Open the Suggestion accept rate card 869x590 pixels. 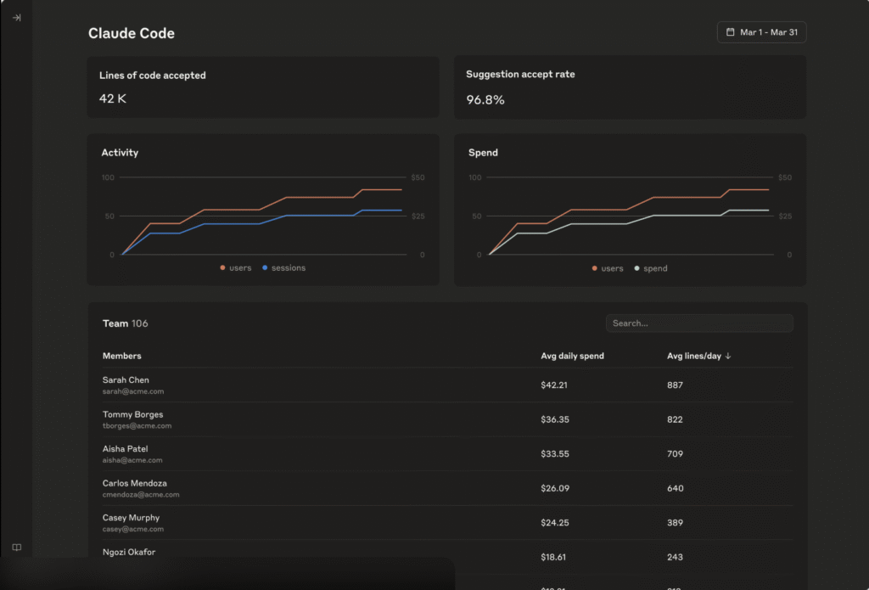630,87
